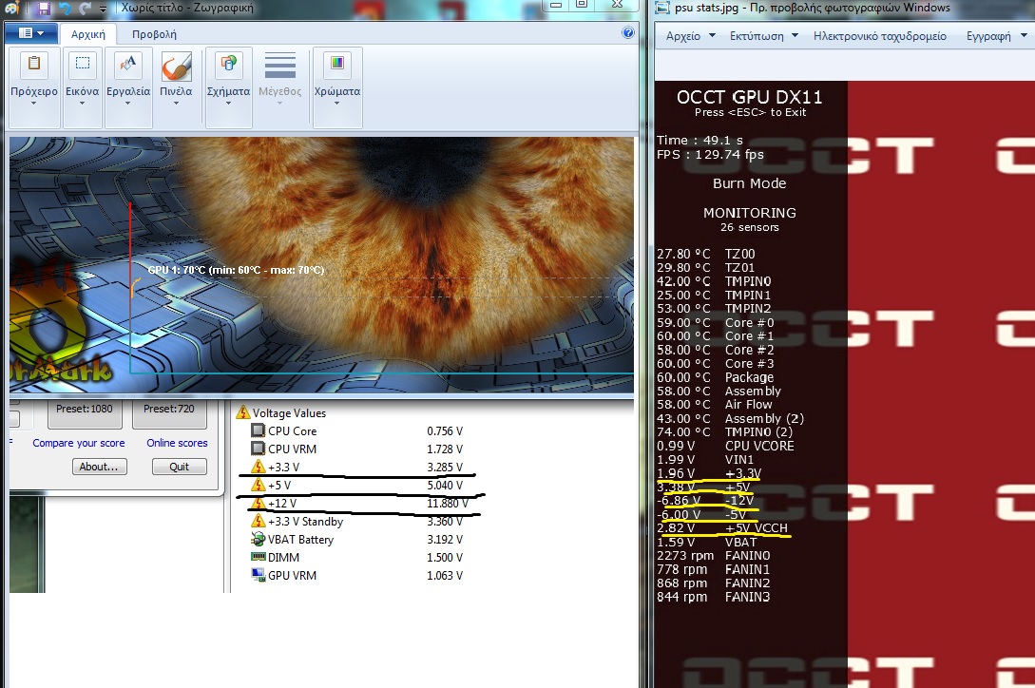Switch to the Προβολή tab
Viewport: 1035px width, 688px height.
154,34
